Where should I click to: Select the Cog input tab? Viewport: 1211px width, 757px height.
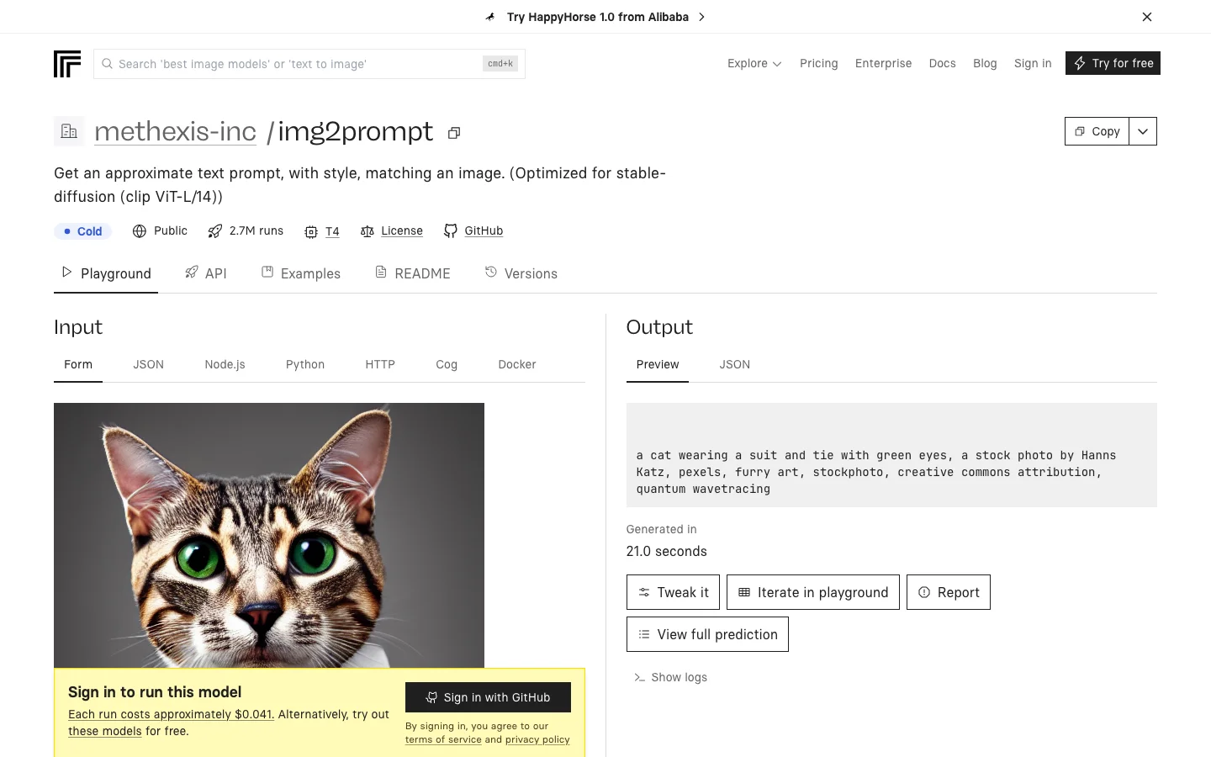tap(447, 365)
